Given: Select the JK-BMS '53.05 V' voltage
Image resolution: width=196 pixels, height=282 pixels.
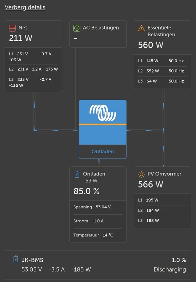Looking at the screenshot, I should [32, 270].
